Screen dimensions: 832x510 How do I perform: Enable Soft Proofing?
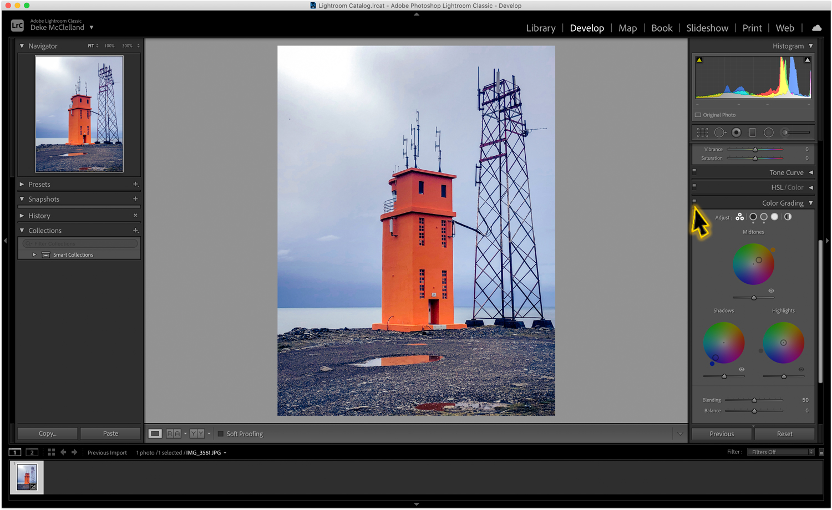[x=220, y=434]
